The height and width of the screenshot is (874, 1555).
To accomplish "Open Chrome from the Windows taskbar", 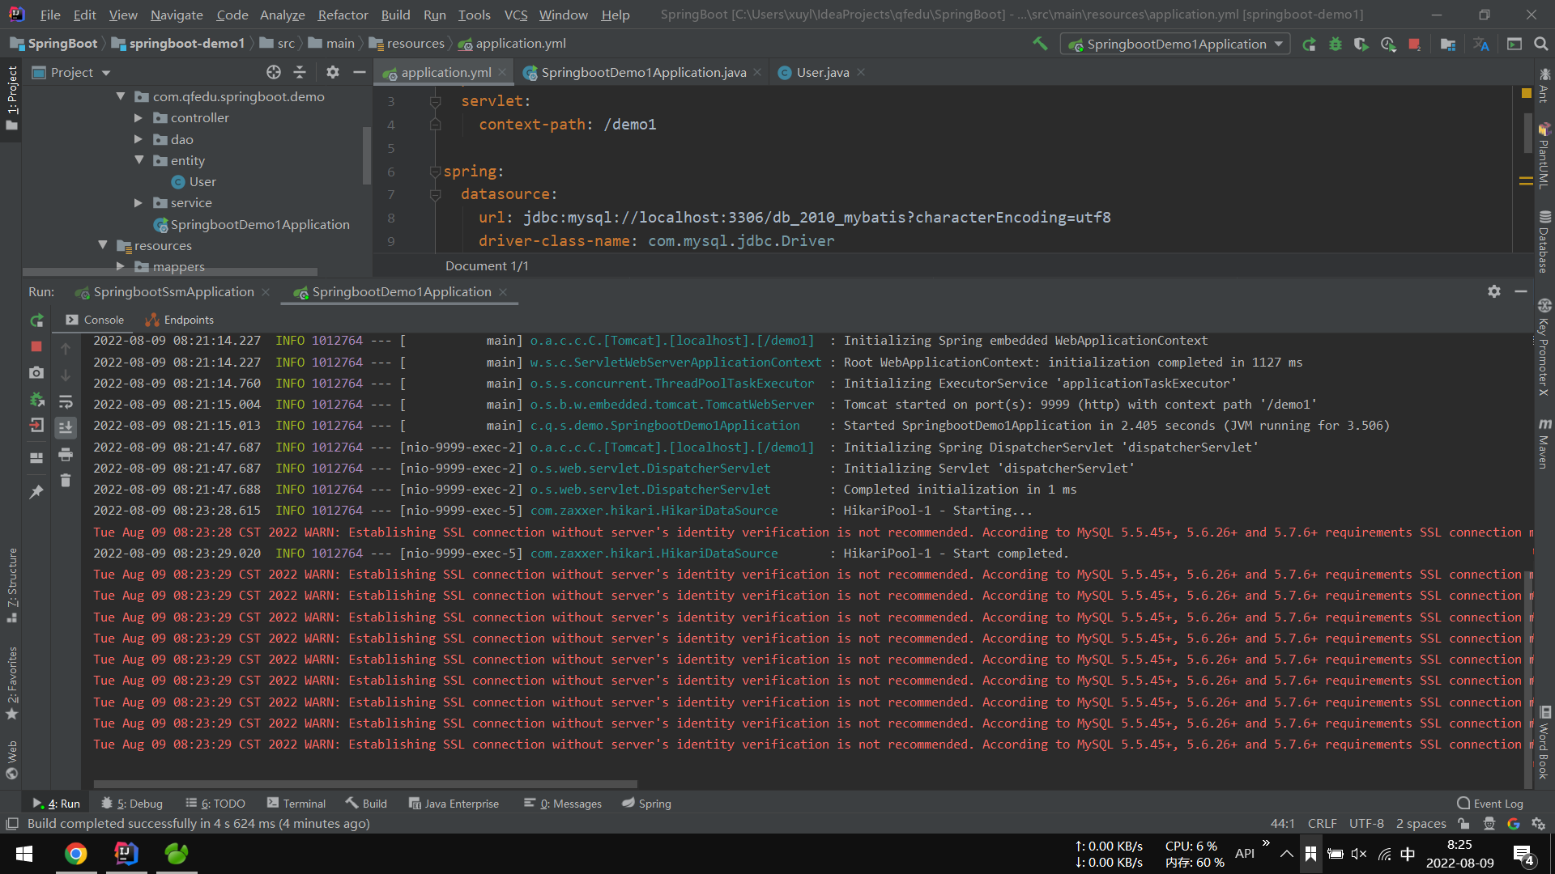I will (75, 854).
